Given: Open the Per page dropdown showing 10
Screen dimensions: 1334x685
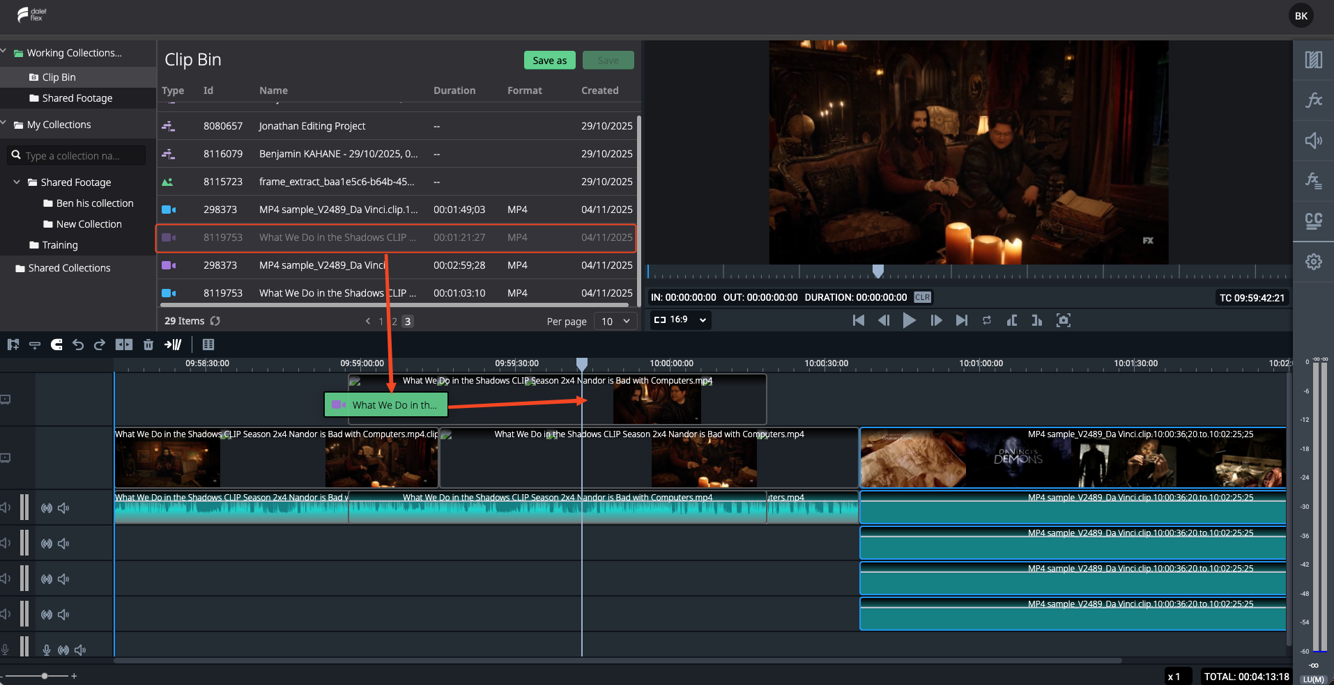Looking at the screenshot, I should (615, 321).
